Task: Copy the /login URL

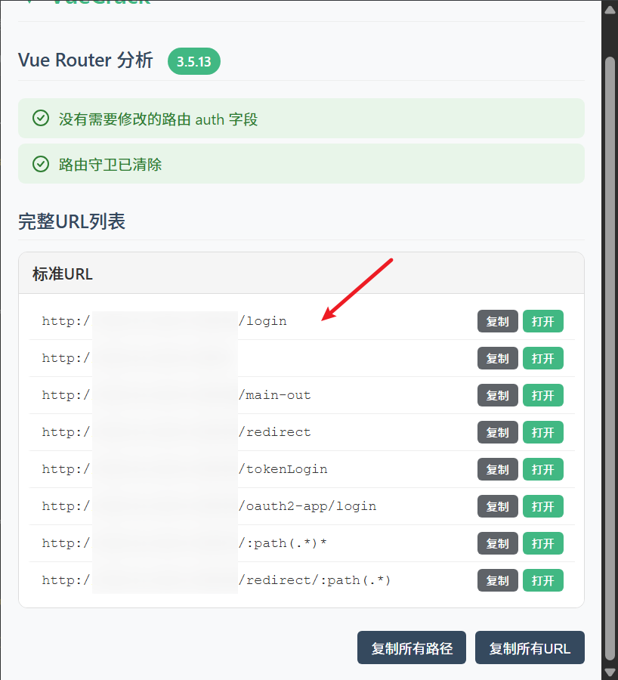Action: pyautogui.click(x=497, y=321)
